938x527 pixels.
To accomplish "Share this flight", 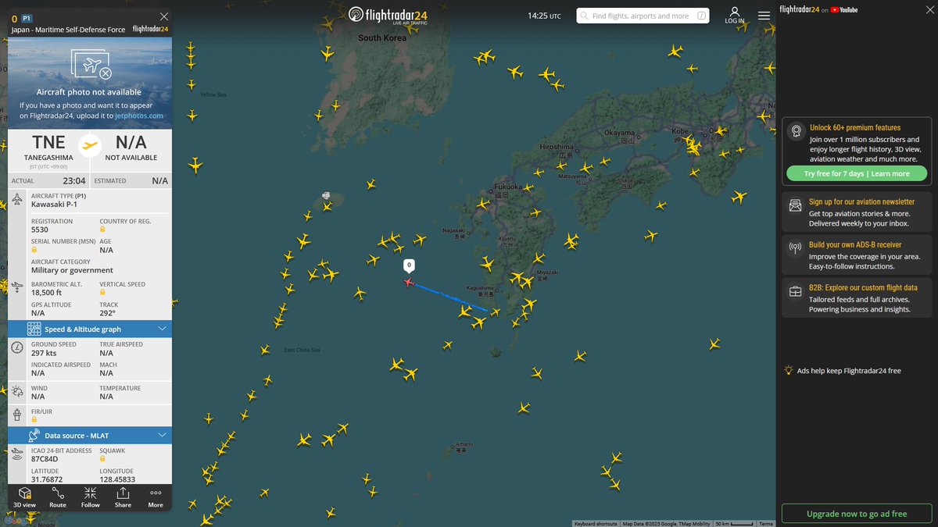I will point(123,497).
